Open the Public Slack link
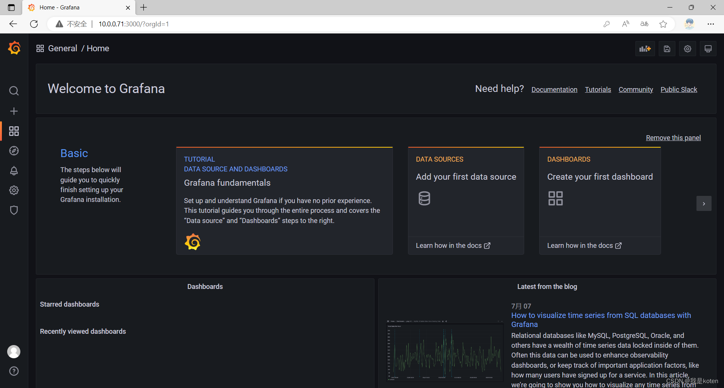This screenshot has width=724, height=388. 679,90
